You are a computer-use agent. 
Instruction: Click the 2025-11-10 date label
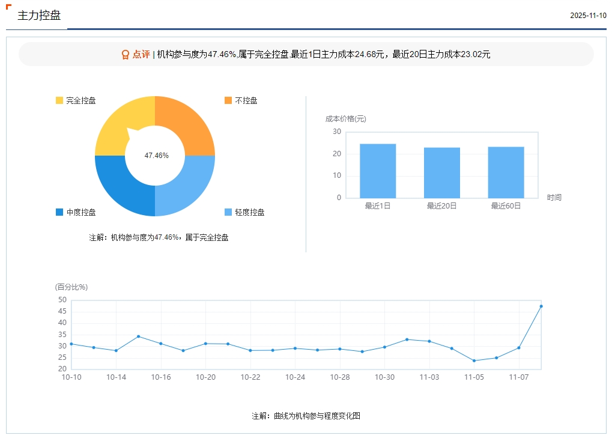tap(588, 16)
